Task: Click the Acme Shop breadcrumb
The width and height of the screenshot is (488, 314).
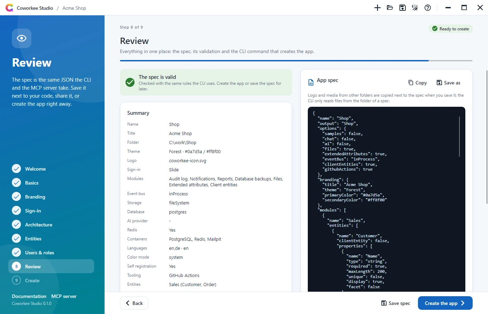Action: [x=74, y=8]
